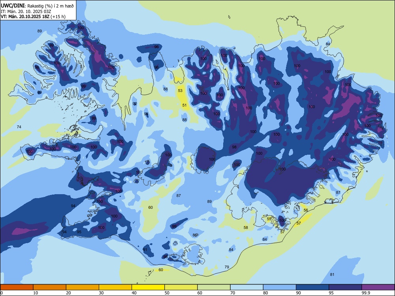This screenshot has width=395, height=296.
Task: Click the '51' humidity value on the map
Action: pyautogui.click(x=184, y=105)
